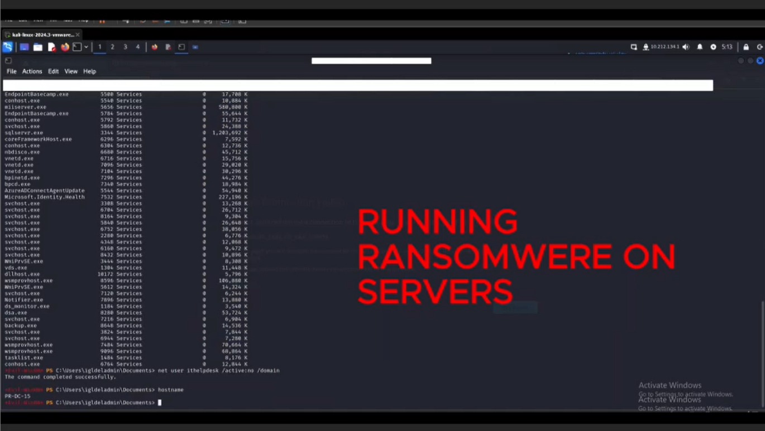This screenshot has height=431, width=765.
Task: Launch Firefox from the panel launchers
Action: [65, 47]
